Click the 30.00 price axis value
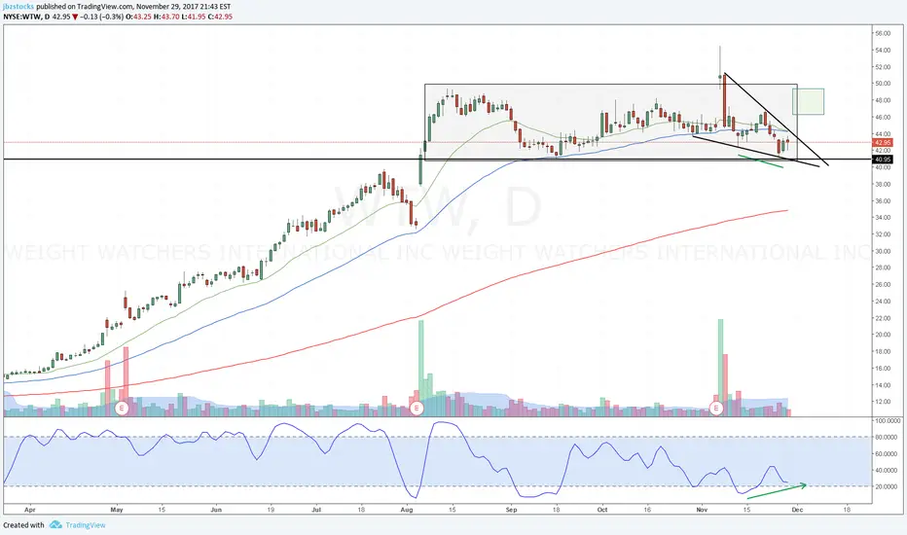This screenshot has width=907, height=535. (883, 252)
